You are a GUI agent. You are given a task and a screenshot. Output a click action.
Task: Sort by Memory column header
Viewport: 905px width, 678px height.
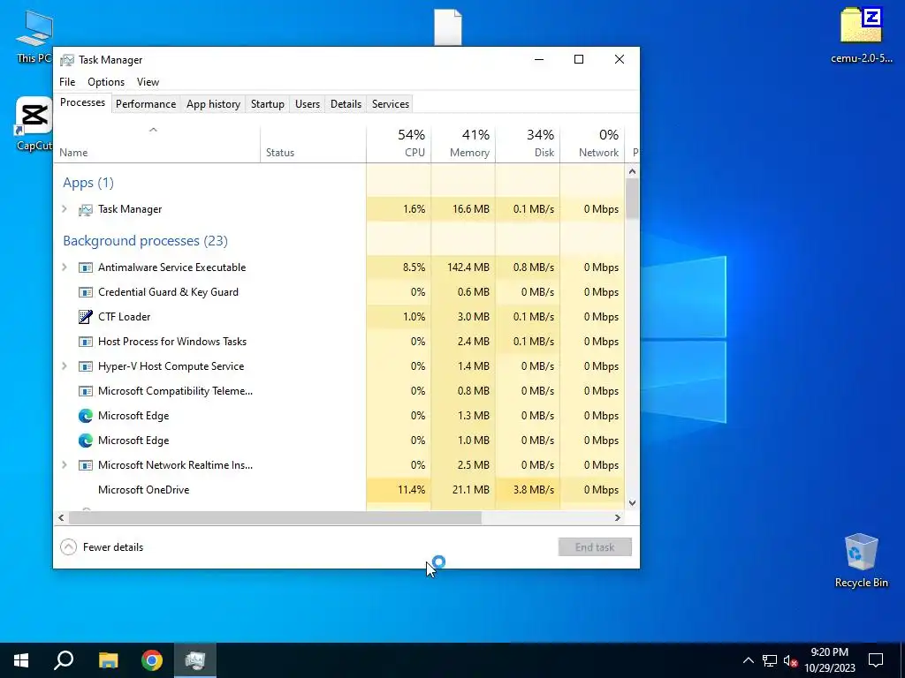click(x=463, y=144)
